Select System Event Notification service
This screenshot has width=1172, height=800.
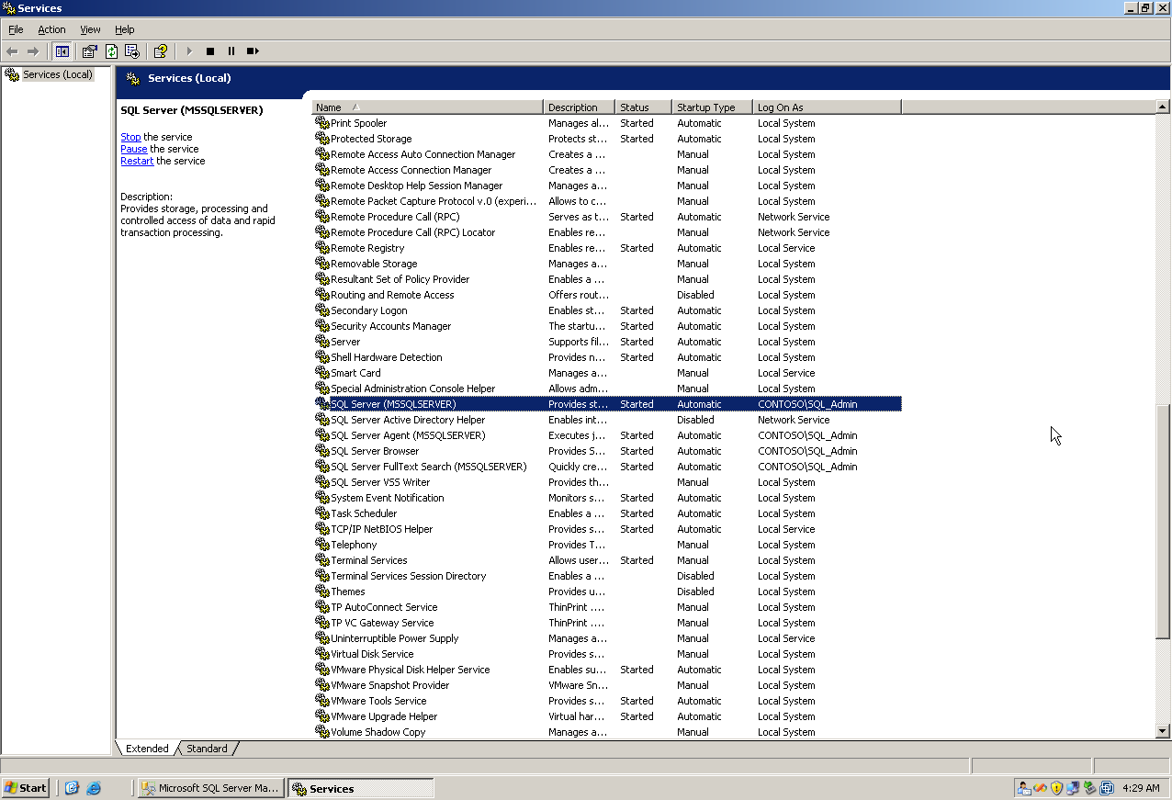tap(387, 498)
